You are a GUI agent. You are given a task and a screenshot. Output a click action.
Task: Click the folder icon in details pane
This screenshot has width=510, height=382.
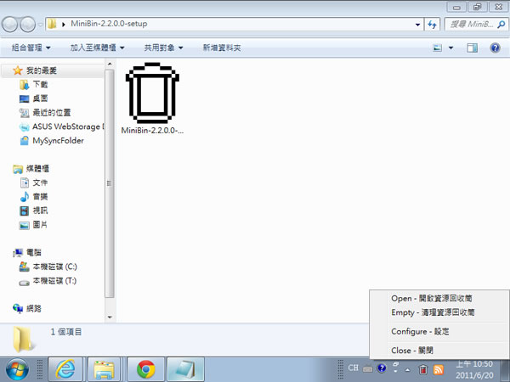point(22,340)
